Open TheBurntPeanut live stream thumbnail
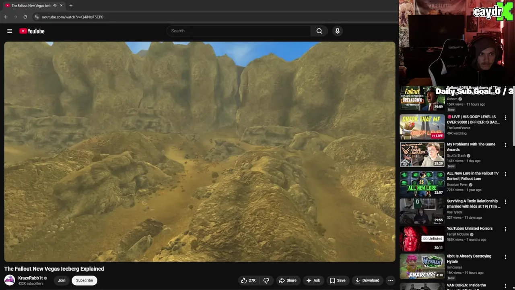 click(422, 127)
